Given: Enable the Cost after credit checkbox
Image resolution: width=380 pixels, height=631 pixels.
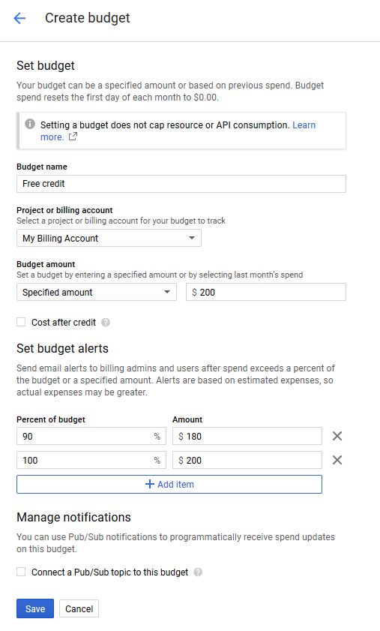Looking at the screenshot, I should (21, 322).
